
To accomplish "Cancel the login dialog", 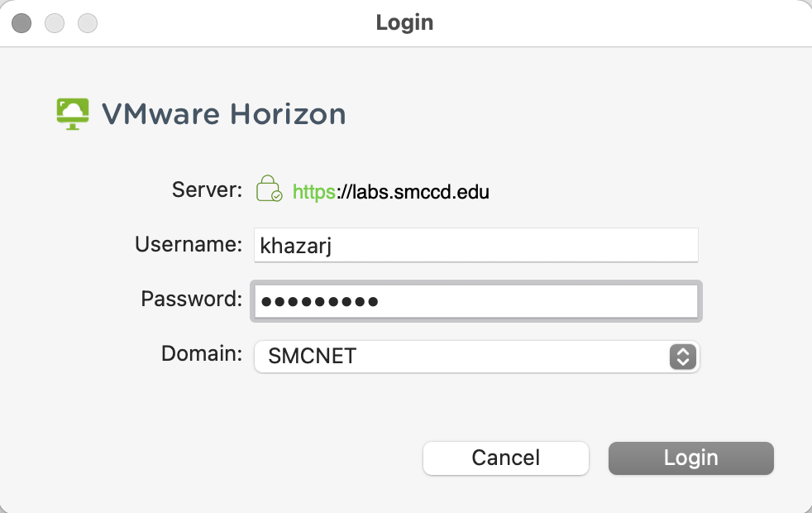I will (506, 458).
